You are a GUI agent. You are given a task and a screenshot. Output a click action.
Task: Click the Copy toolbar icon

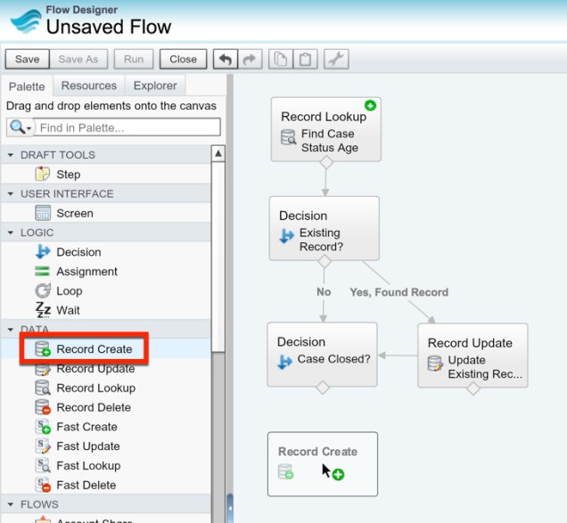coord(280,59)
